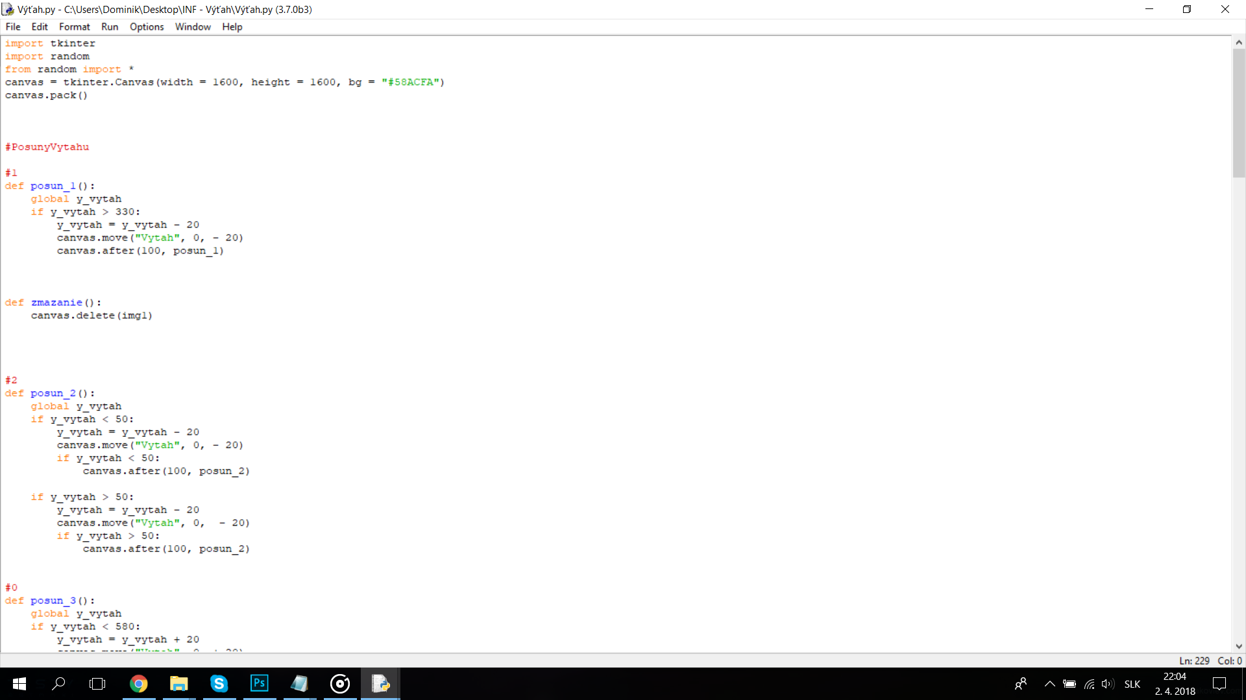Open the Format menu
Viewport: 1246px width, 700px height.
[x=74, y=27]
